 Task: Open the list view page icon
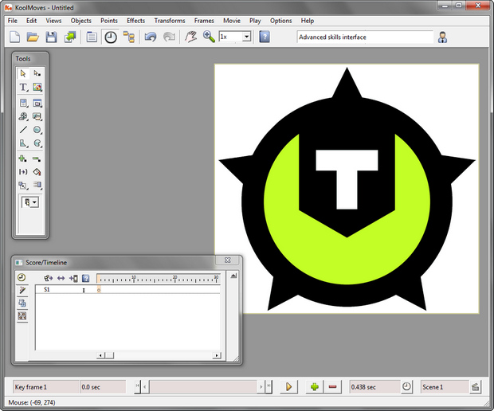tap(92, 37)
